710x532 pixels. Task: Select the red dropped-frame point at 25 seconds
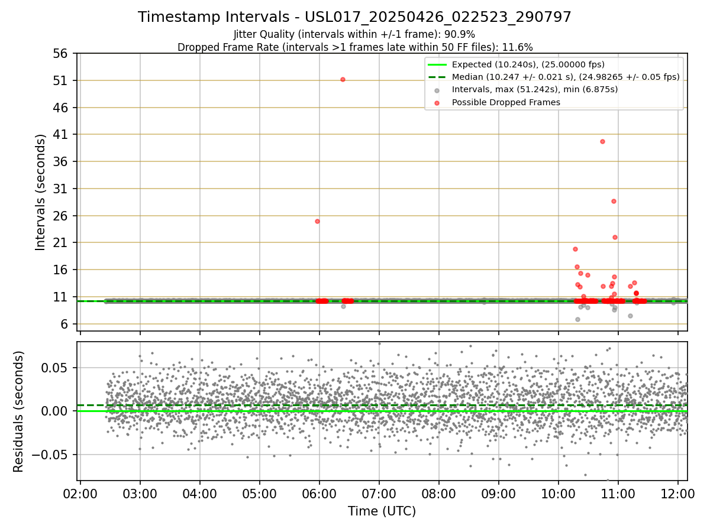(317, 221)
